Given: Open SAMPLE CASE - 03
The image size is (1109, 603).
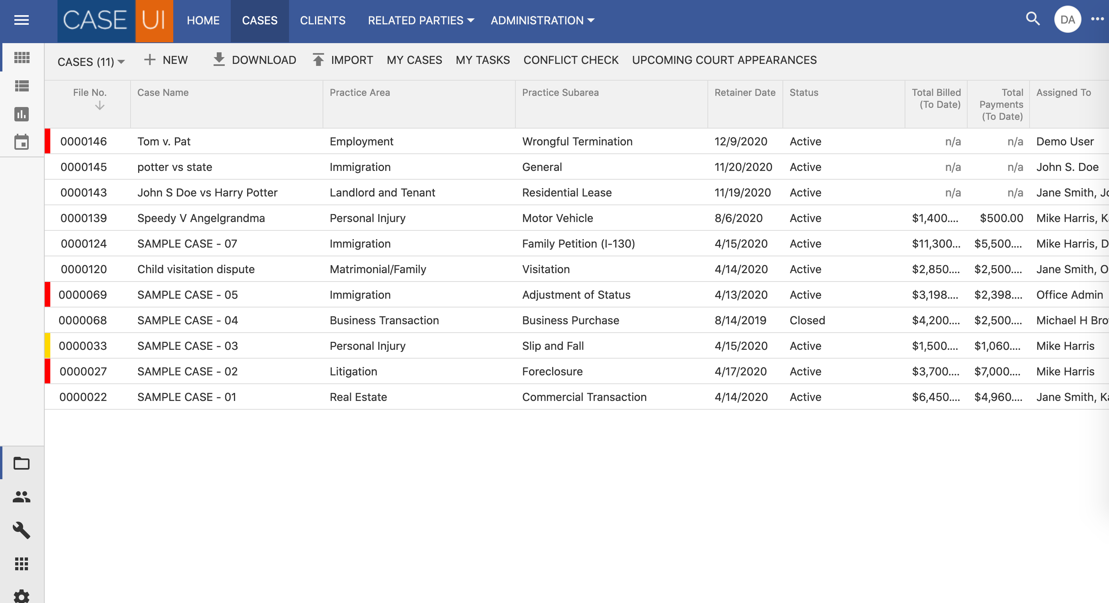Looking at the screenshot, I should [187, 345].
